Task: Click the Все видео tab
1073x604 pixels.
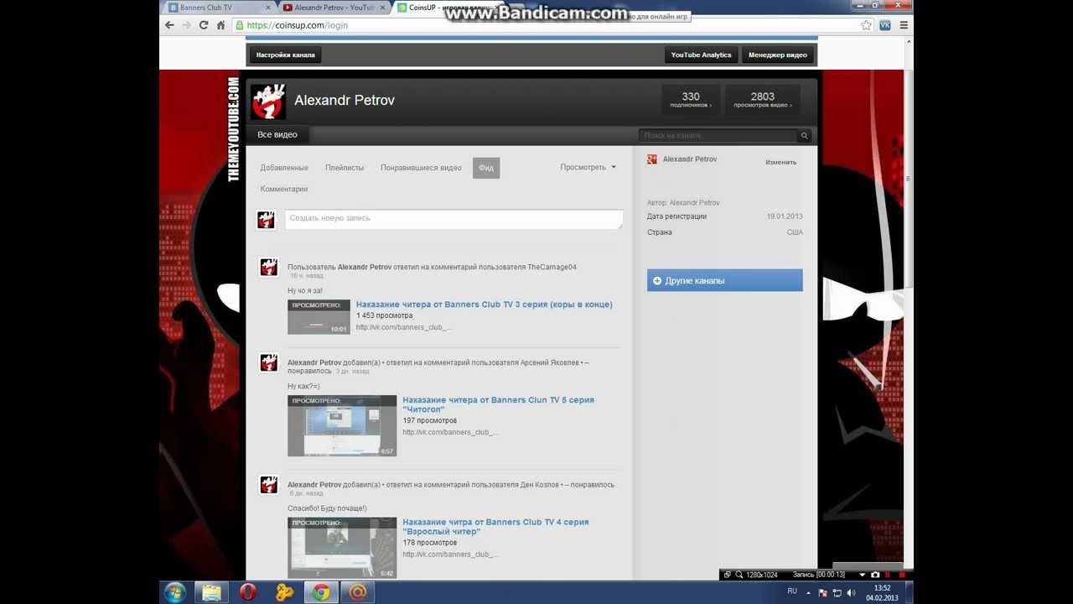Action: tap(277, 135)
